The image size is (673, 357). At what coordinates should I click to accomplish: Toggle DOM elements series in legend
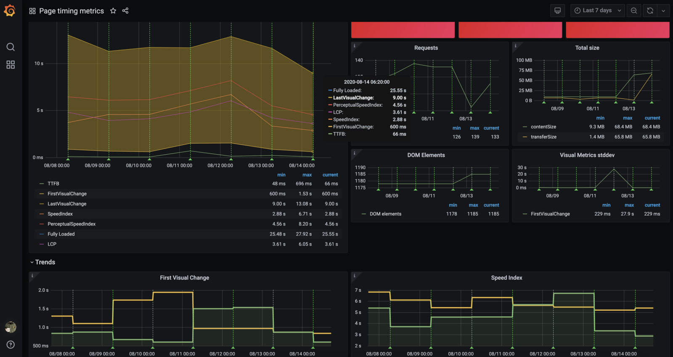tap(385, 214)
